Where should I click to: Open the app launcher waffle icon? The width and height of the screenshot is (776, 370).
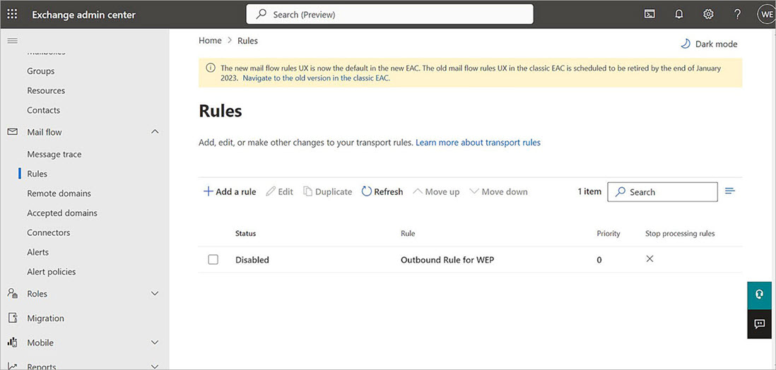coord(12,14)
